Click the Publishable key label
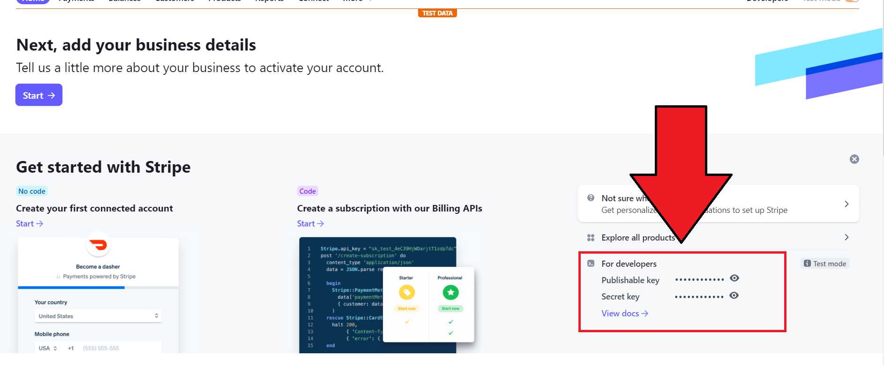The image size is (884, 365). coord(630,280)
